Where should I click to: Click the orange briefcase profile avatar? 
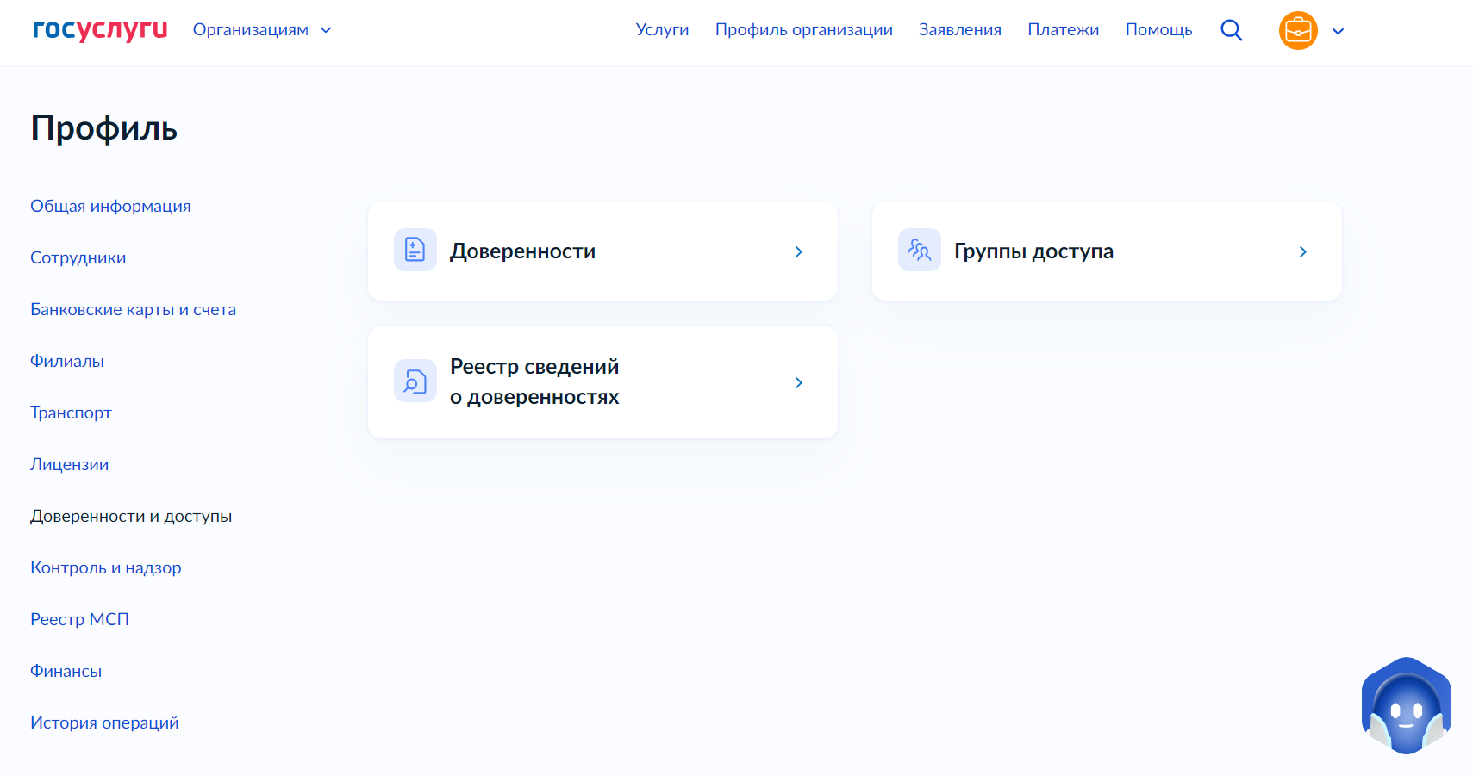1297,31
